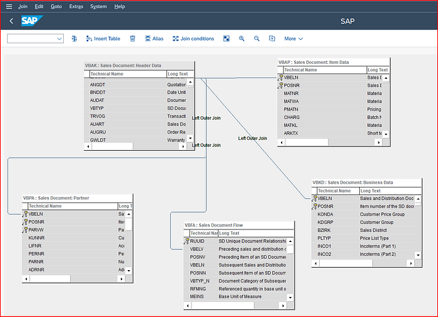Click key icon beside RUUID in VBFA
This screenshot has height=317, width=438.
click(186, 241)
